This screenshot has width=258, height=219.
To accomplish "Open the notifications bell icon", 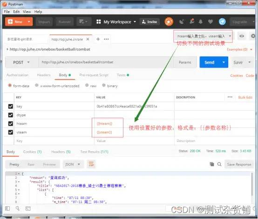I will click(201, 21).
